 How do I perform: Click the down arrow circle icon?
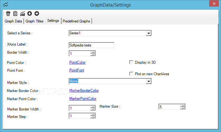[x=30, y=13]
